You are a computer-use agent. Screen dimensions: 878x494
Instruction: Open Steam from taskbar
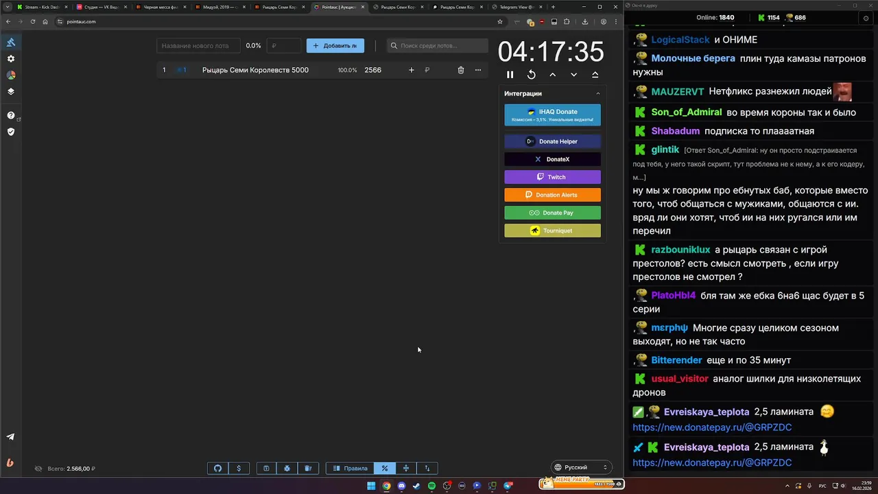[x=416, y=486]
